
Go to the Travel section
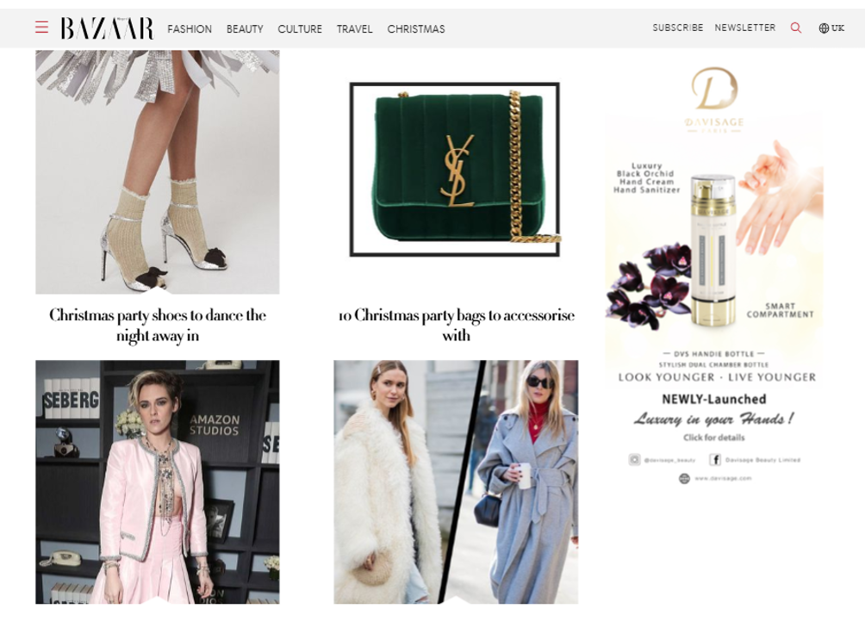354,28
